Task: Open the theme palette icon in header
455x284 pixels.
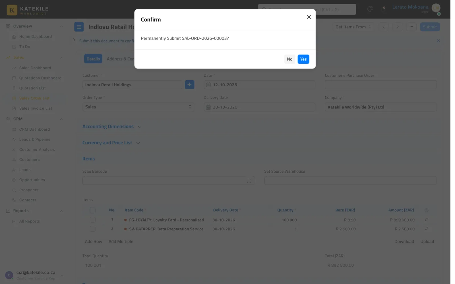Action: click(x=370, y=9)
